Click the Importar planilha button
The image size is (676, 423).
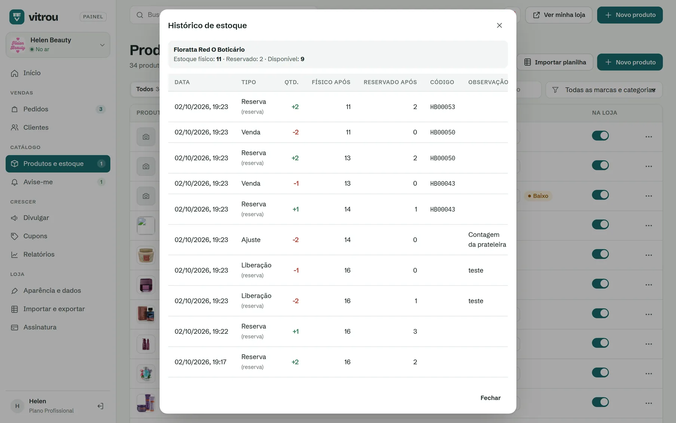coord(555,62)
